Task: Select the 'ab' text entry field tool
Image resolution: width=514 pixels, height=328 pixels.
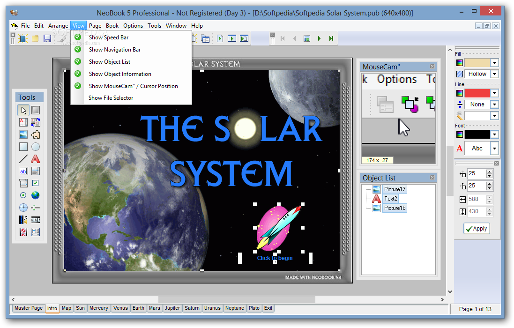Action: [x=23, y=171]
